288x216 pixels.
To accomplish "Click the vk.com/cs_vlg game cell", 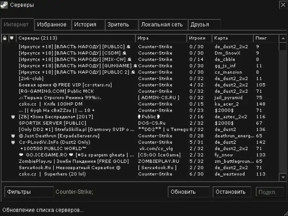I will 156,149.
